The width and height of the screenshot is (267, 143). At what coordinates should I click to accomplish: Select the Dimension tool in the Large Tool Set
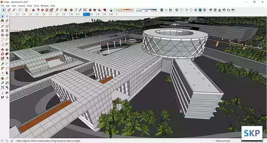pos(7,64)
